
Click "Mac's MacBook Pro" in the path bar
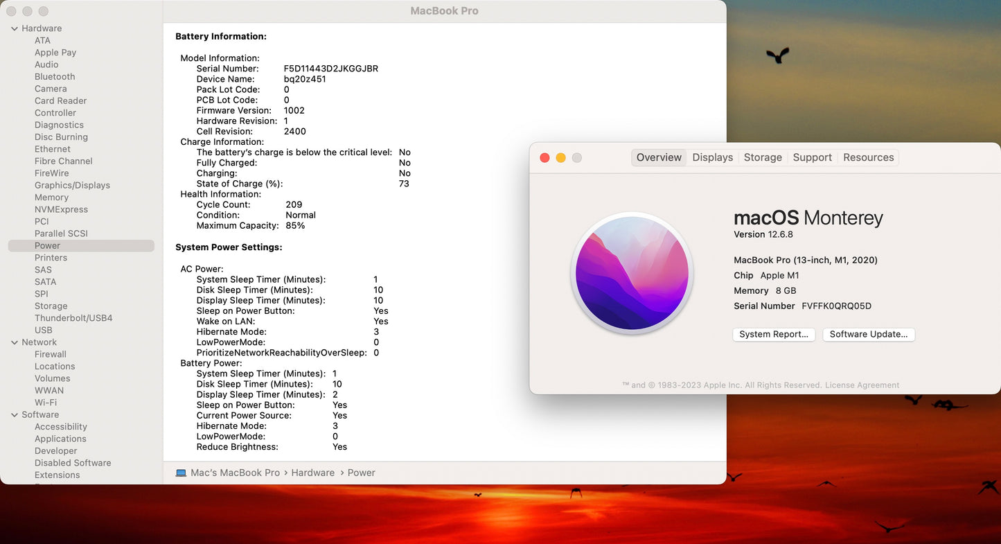pos(235,473)
